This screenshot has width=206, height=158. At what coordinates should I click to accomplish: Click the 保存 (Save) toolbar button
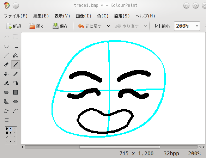point(60,26)
